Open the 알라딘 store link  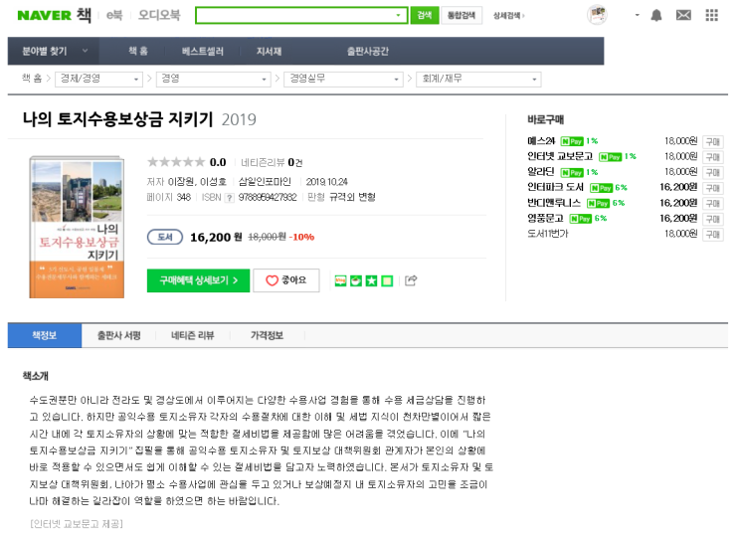pos(541,172)
